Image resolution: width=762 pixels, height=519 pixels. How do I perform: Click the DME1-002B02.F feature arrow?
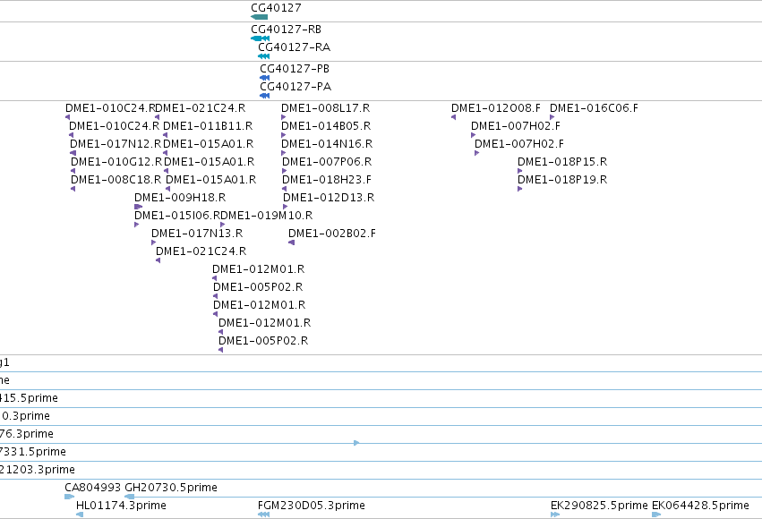[292, 242]
